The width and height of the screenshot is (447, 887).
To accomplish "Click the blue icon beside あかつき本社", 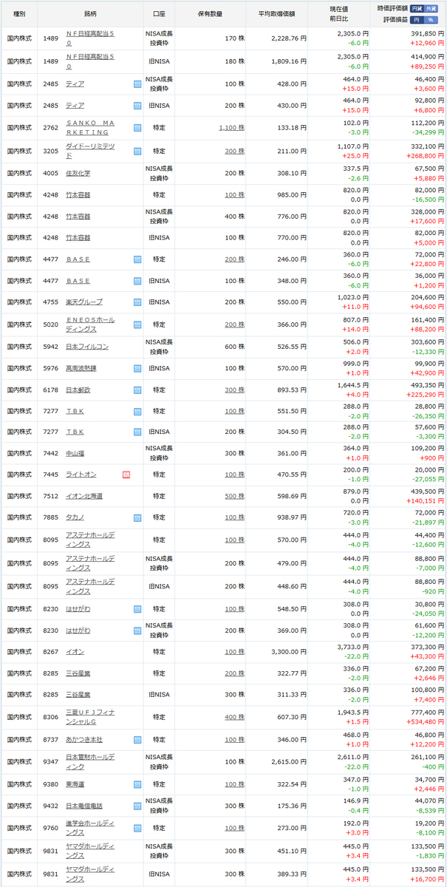I will [137, 739].
